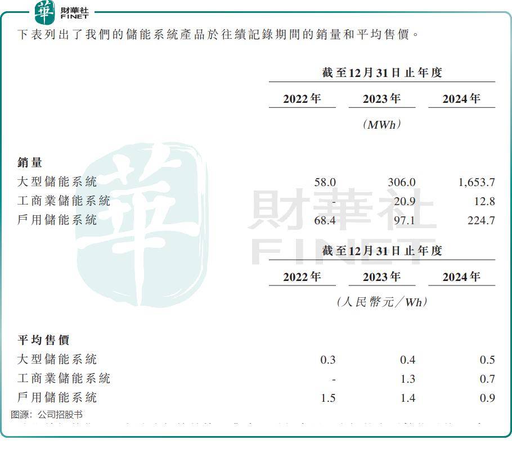Select the 224.7 sales value
This screenshot has width=512, height=449.
(481, 220)
